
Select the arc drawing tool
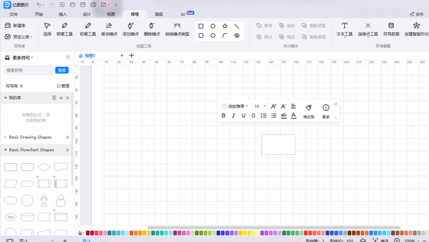click(x=225, y=36)
